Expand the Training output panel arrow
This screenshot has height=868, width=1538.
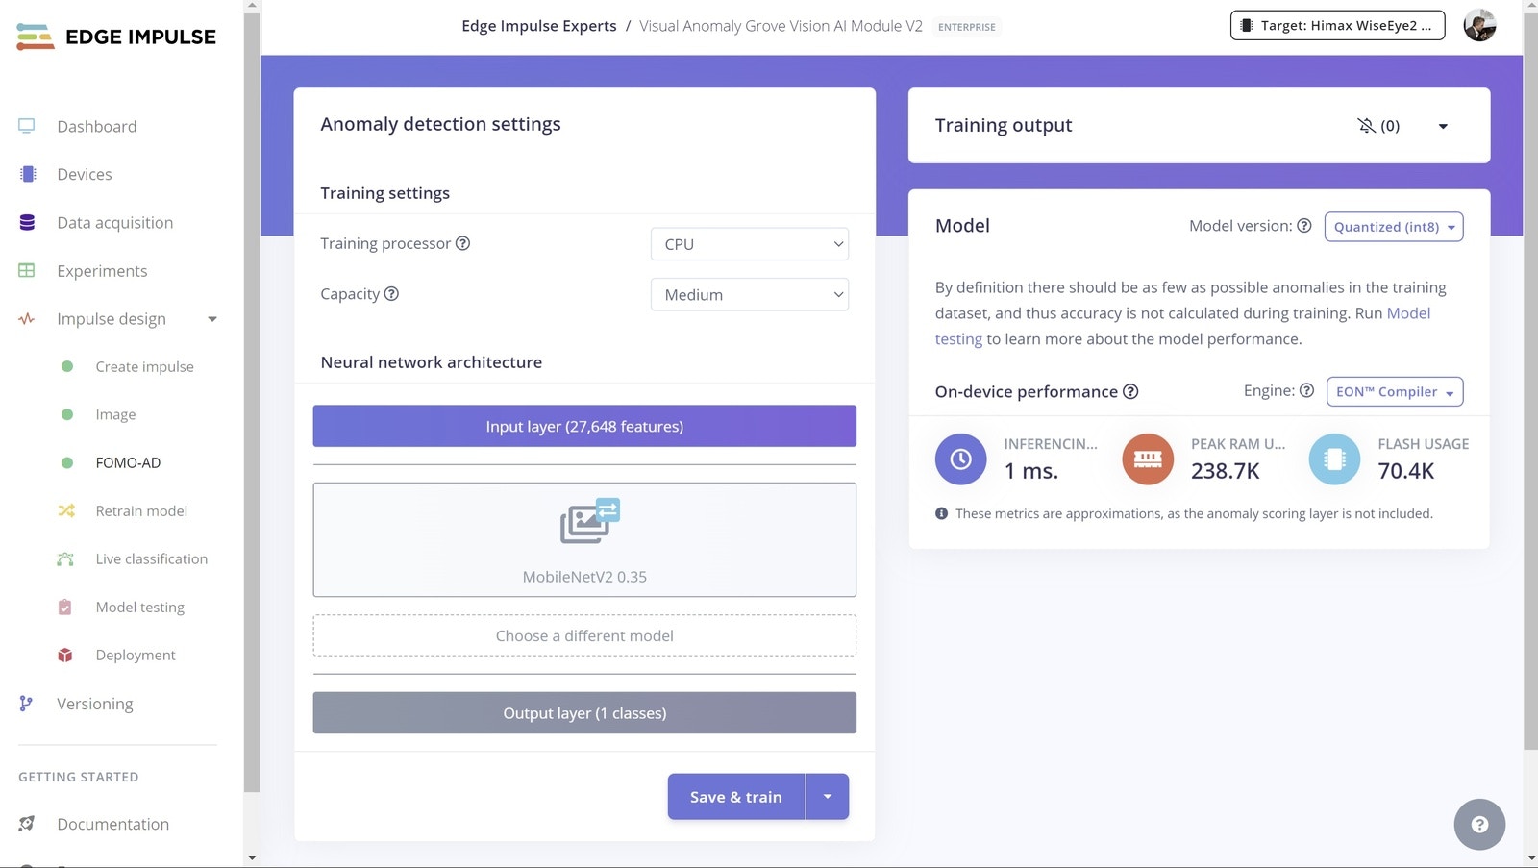[x=1443, y=126]
